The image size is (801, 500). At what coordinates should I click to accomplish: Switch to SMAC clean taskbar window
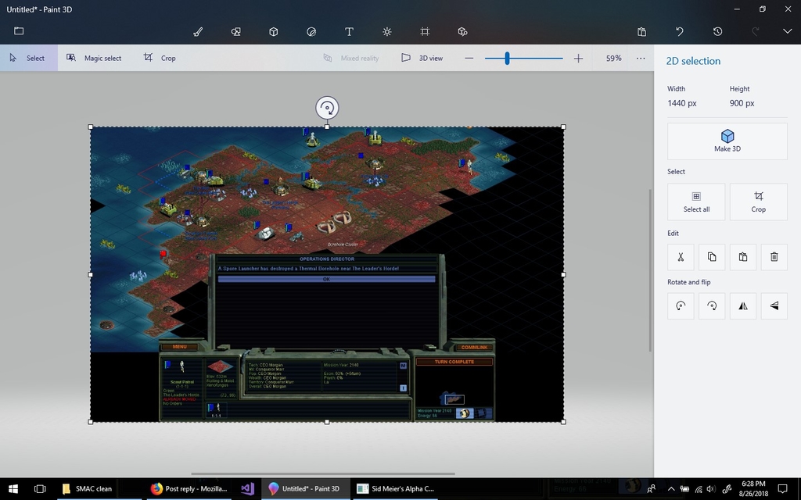pos(87,488)
